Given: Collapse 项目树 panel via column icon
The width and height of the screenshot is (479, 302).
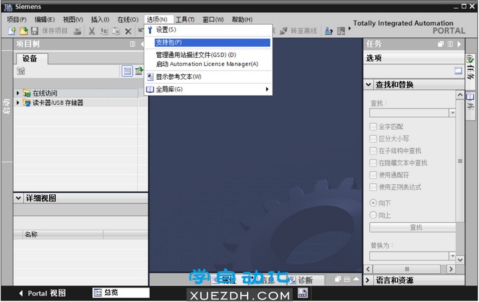Looking at the screenshot, I should click(x=132, y=44).
